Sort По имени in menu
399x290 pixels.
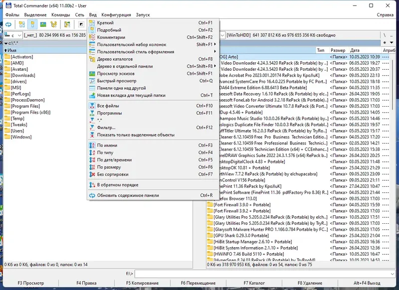[x=153, y=145]
